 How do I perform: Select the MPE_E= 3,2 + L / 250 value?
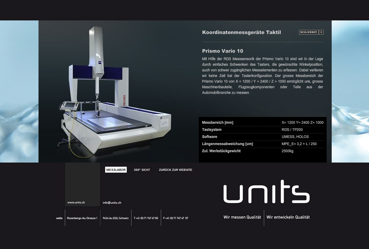tap(299, 144)
